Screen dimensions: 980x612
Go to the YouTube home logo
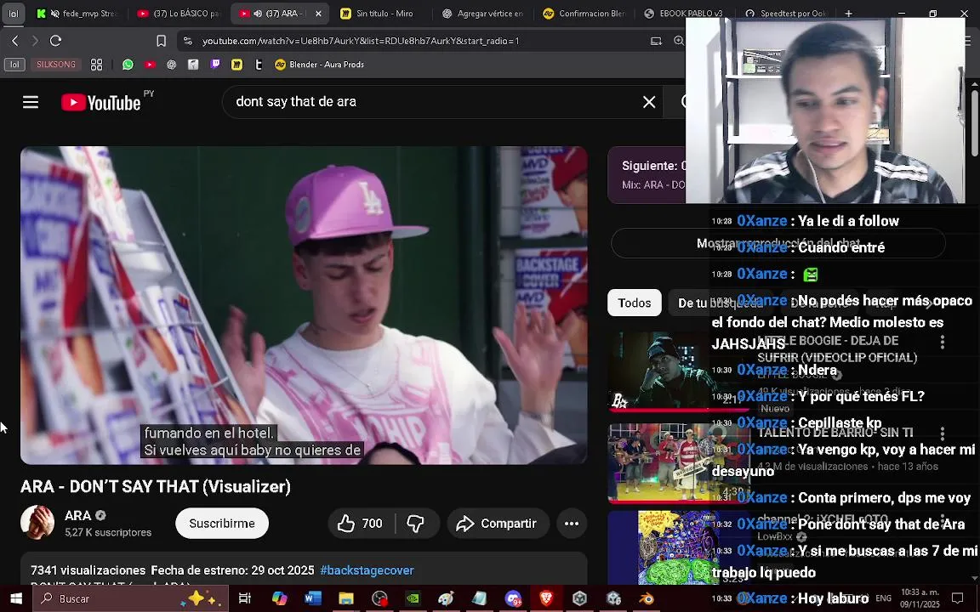coord(101,102)
